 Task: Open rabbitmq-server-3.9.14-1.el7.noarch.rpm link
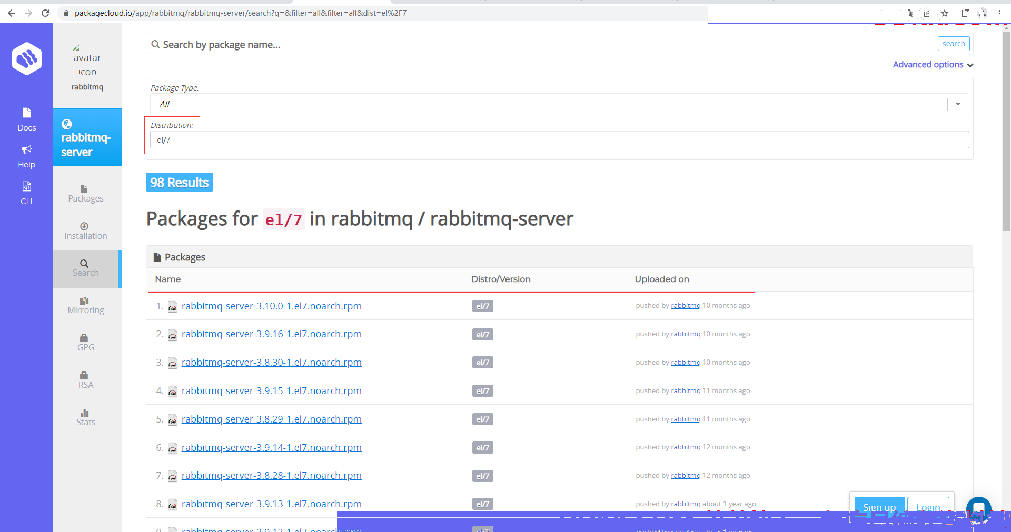[x=272, y=448]
